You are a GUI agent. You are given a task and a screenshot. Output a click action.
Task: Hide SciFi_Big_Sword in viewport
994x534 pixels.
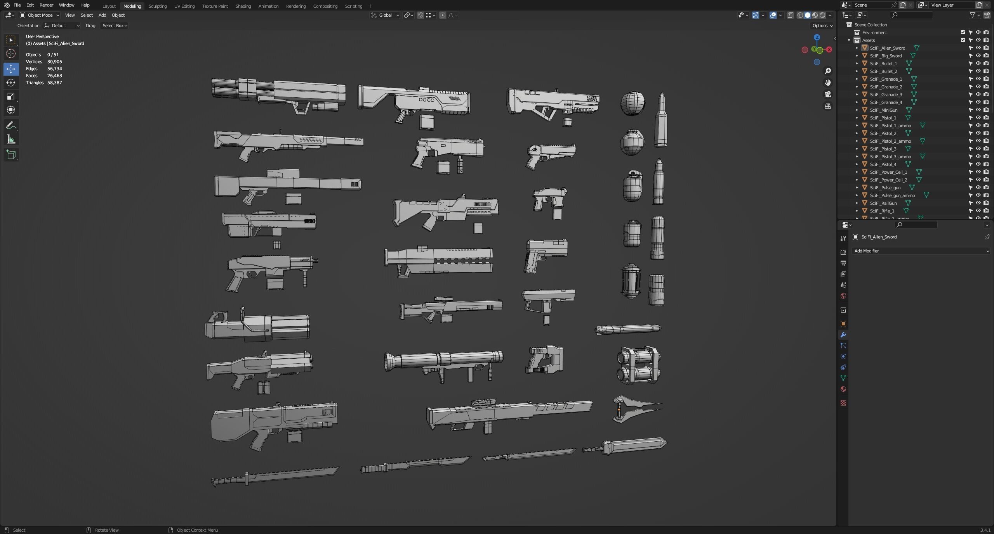pos(978,56)
